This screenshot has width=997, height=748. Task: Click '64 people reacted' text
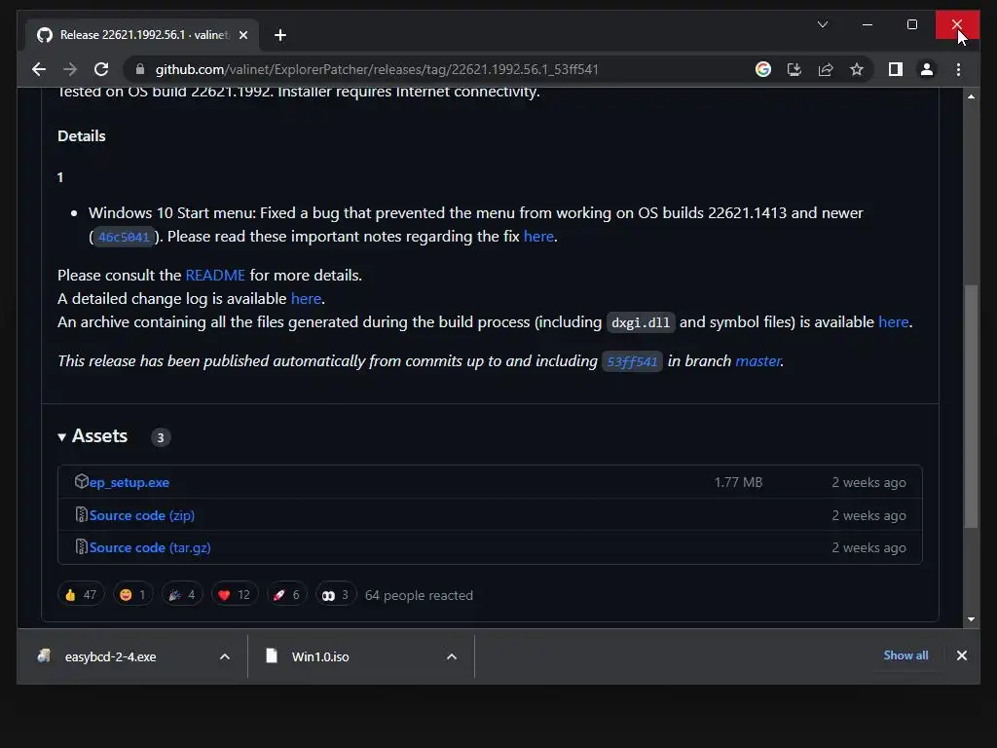coord(419,595)
